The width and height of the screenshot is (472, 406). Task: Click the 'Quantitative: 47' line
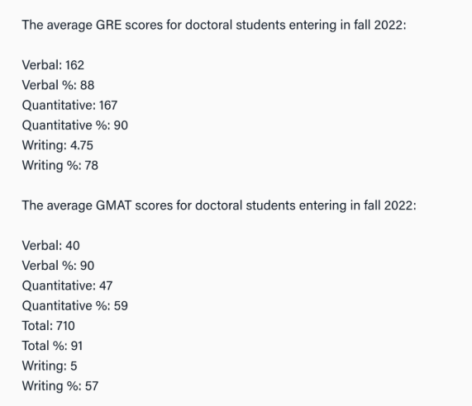point(67,286)
